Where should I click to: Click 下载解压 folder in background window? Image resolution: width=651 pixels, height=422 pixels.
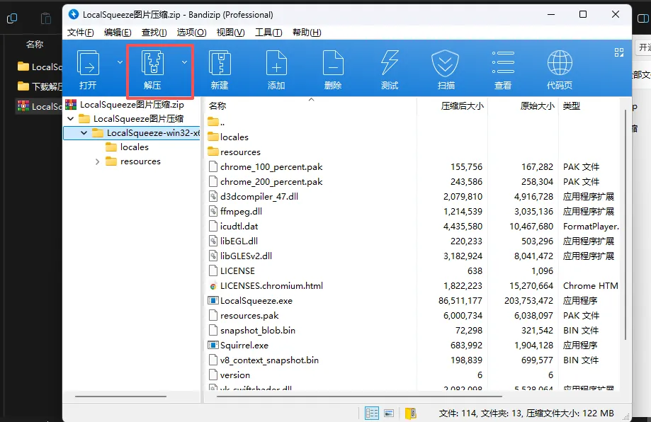coord(40,86)
